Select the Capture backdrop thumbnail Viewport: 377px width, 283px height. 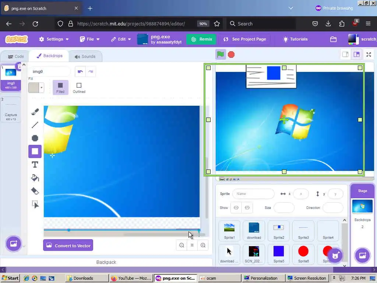pos(11,109)
